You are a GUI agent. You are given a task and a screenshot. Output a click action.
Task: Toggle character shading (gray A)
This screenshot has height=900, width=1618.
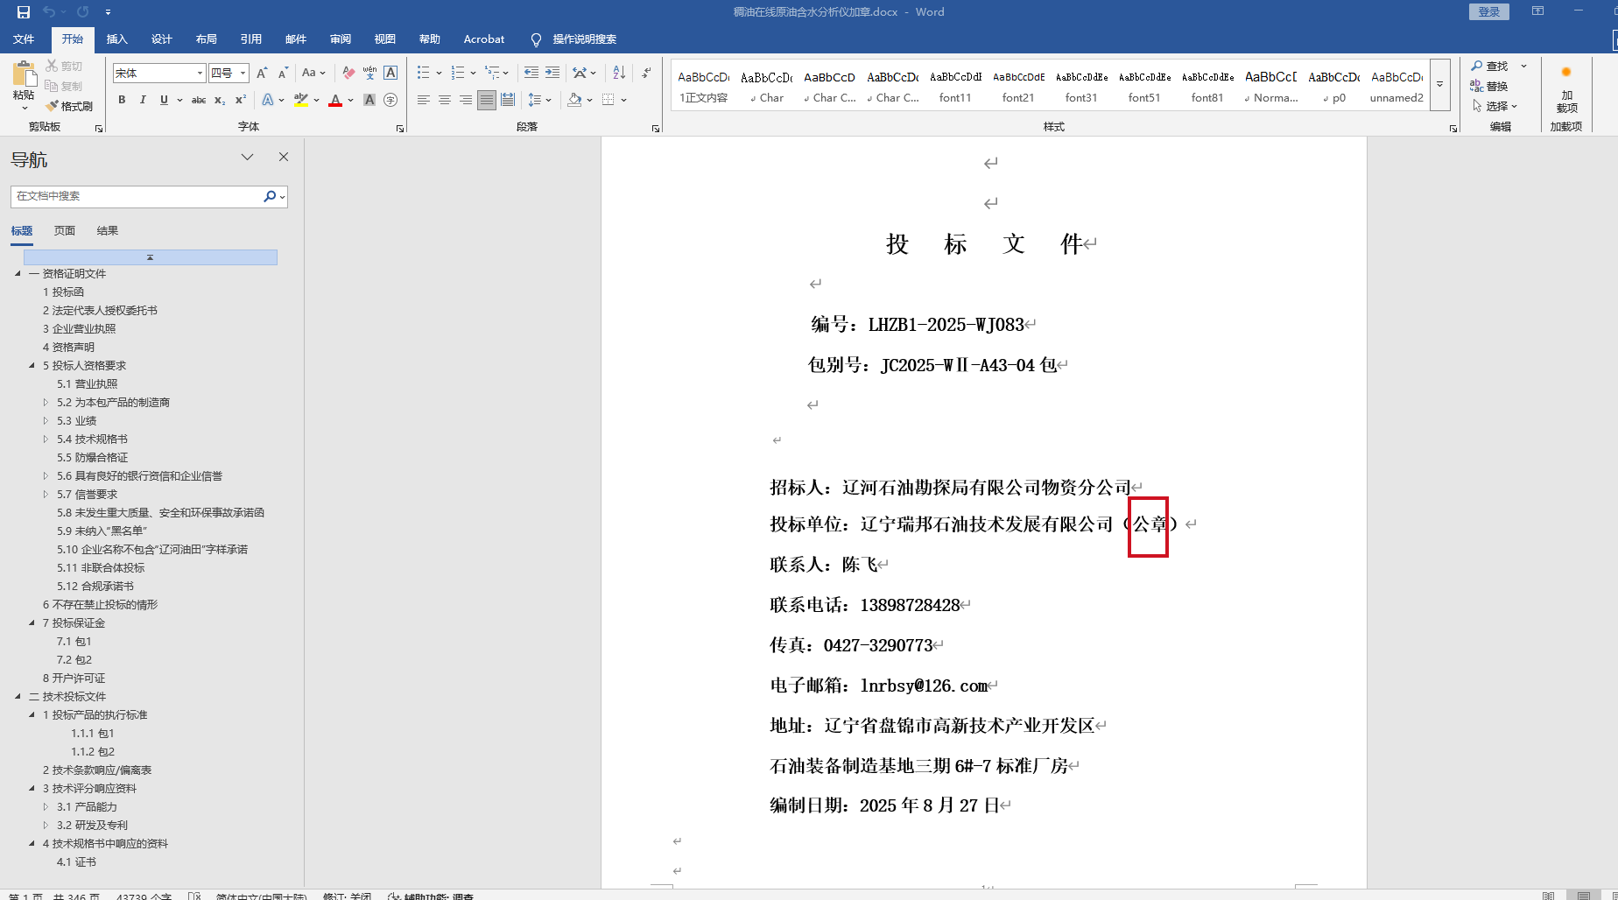(x=369, y=101)
